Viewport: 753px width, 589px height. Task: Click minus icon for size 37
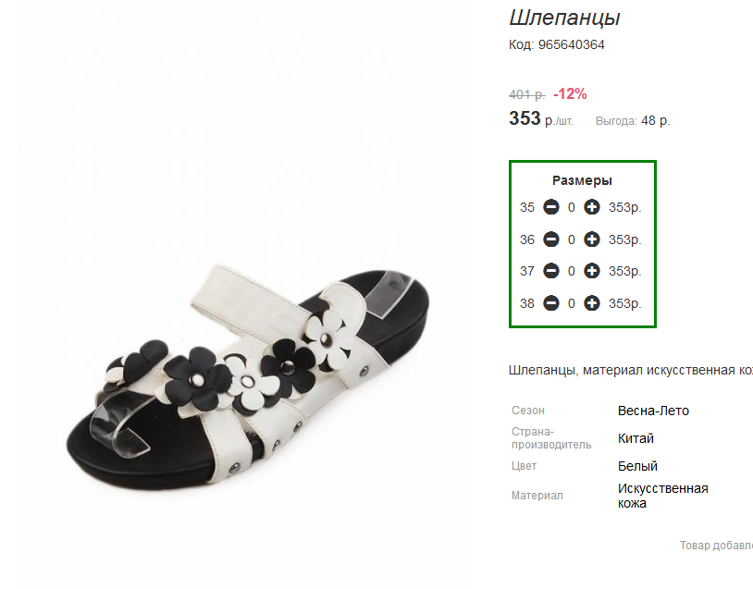click(550, 271)
